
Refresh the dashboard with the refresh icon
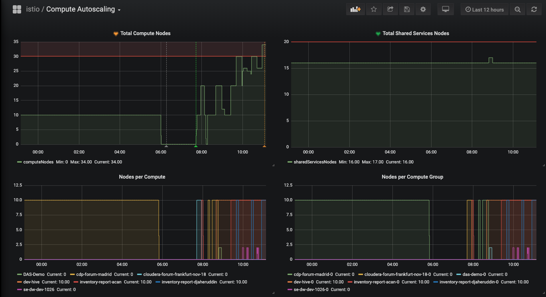(534, 9)
